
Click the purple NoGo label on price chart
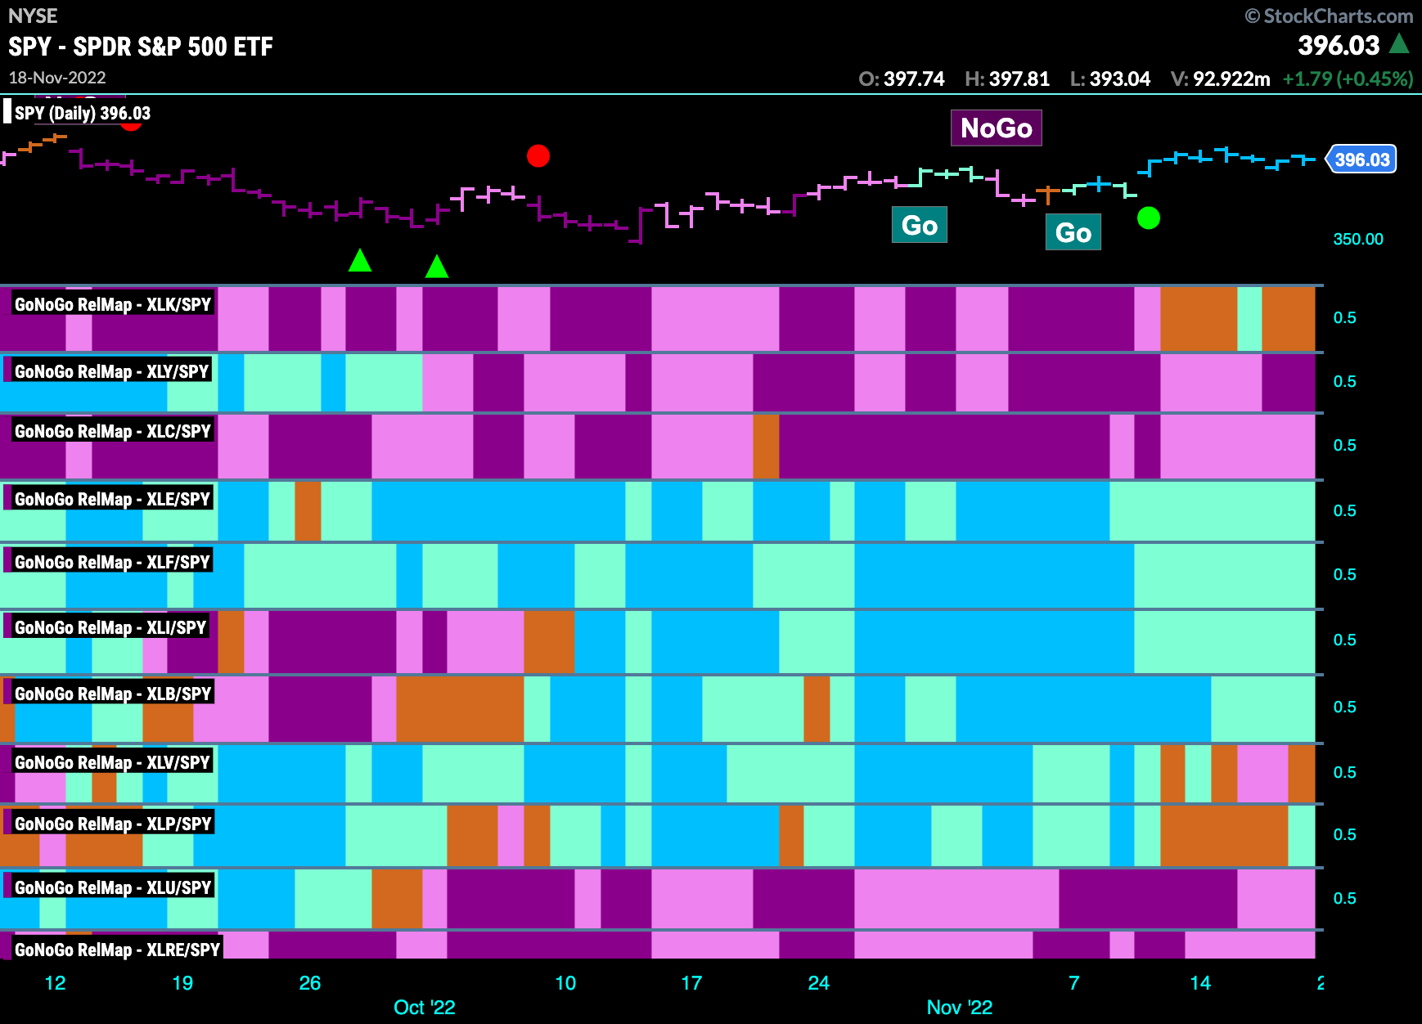point(997,128)
